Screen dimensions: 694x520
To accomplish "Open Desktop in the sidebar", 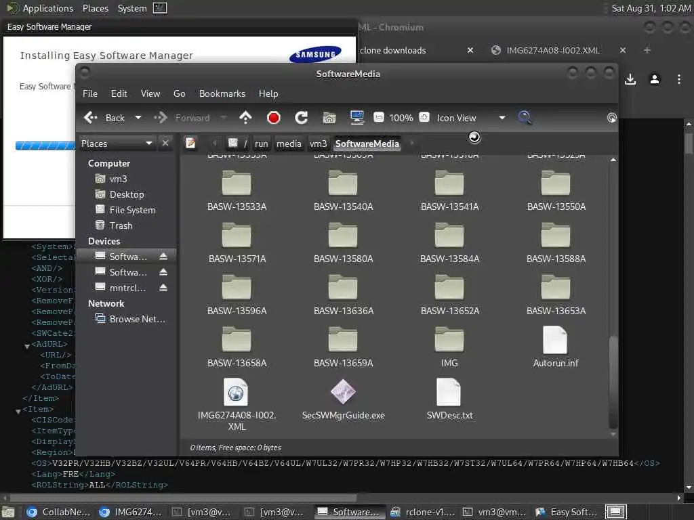I will [126, 194].
